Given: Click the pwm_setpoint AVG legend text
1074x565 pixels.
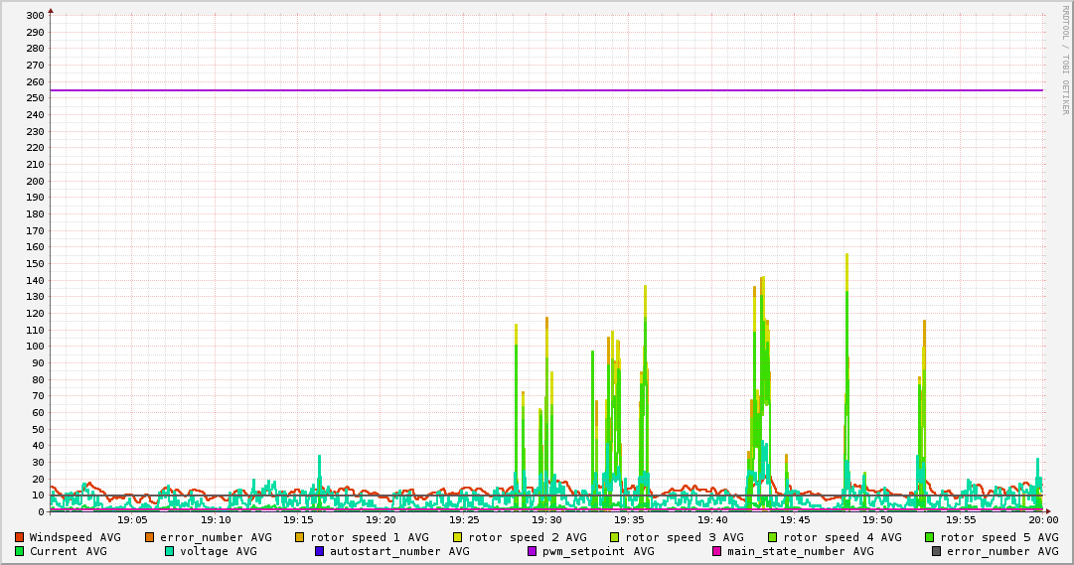Looking at the screenshot, I should (598, 551).
